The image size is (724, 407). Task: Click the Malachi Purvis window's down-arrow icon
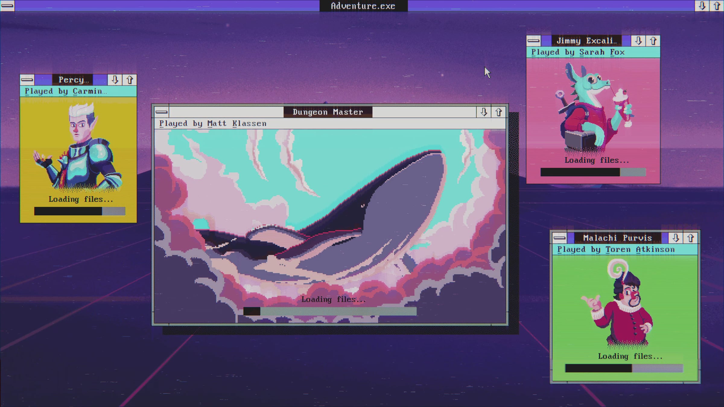(x=676, y=238)
